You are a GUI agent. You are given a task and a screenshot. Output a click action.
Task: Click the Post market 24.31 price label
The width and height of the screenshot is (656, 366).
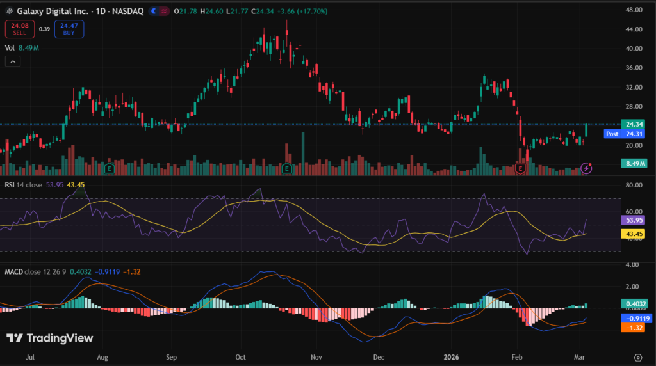point(625,134)
